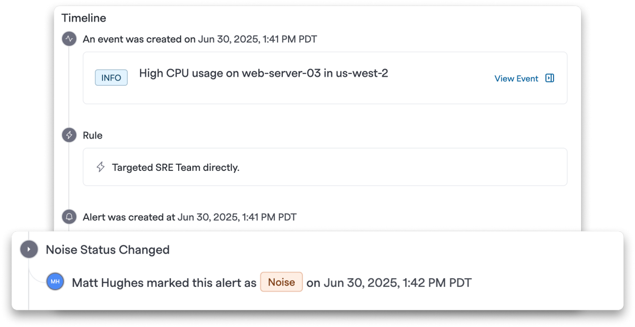Click the lightning icon before Targeted SRE Team
The width and height of the screenshot is (635, 327).
(x=100, y=167)
